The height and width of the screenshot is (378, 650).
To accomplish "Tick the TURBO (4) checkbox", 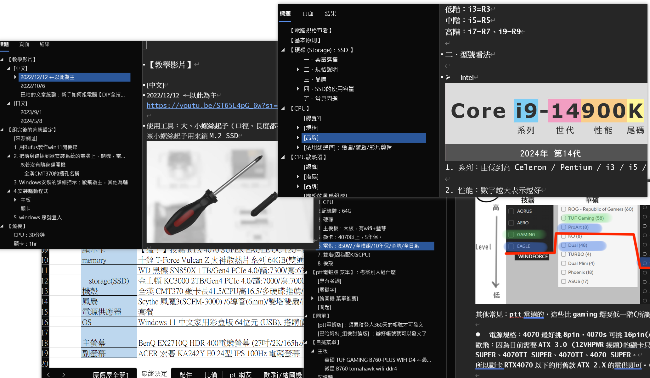I will point(563,254).
